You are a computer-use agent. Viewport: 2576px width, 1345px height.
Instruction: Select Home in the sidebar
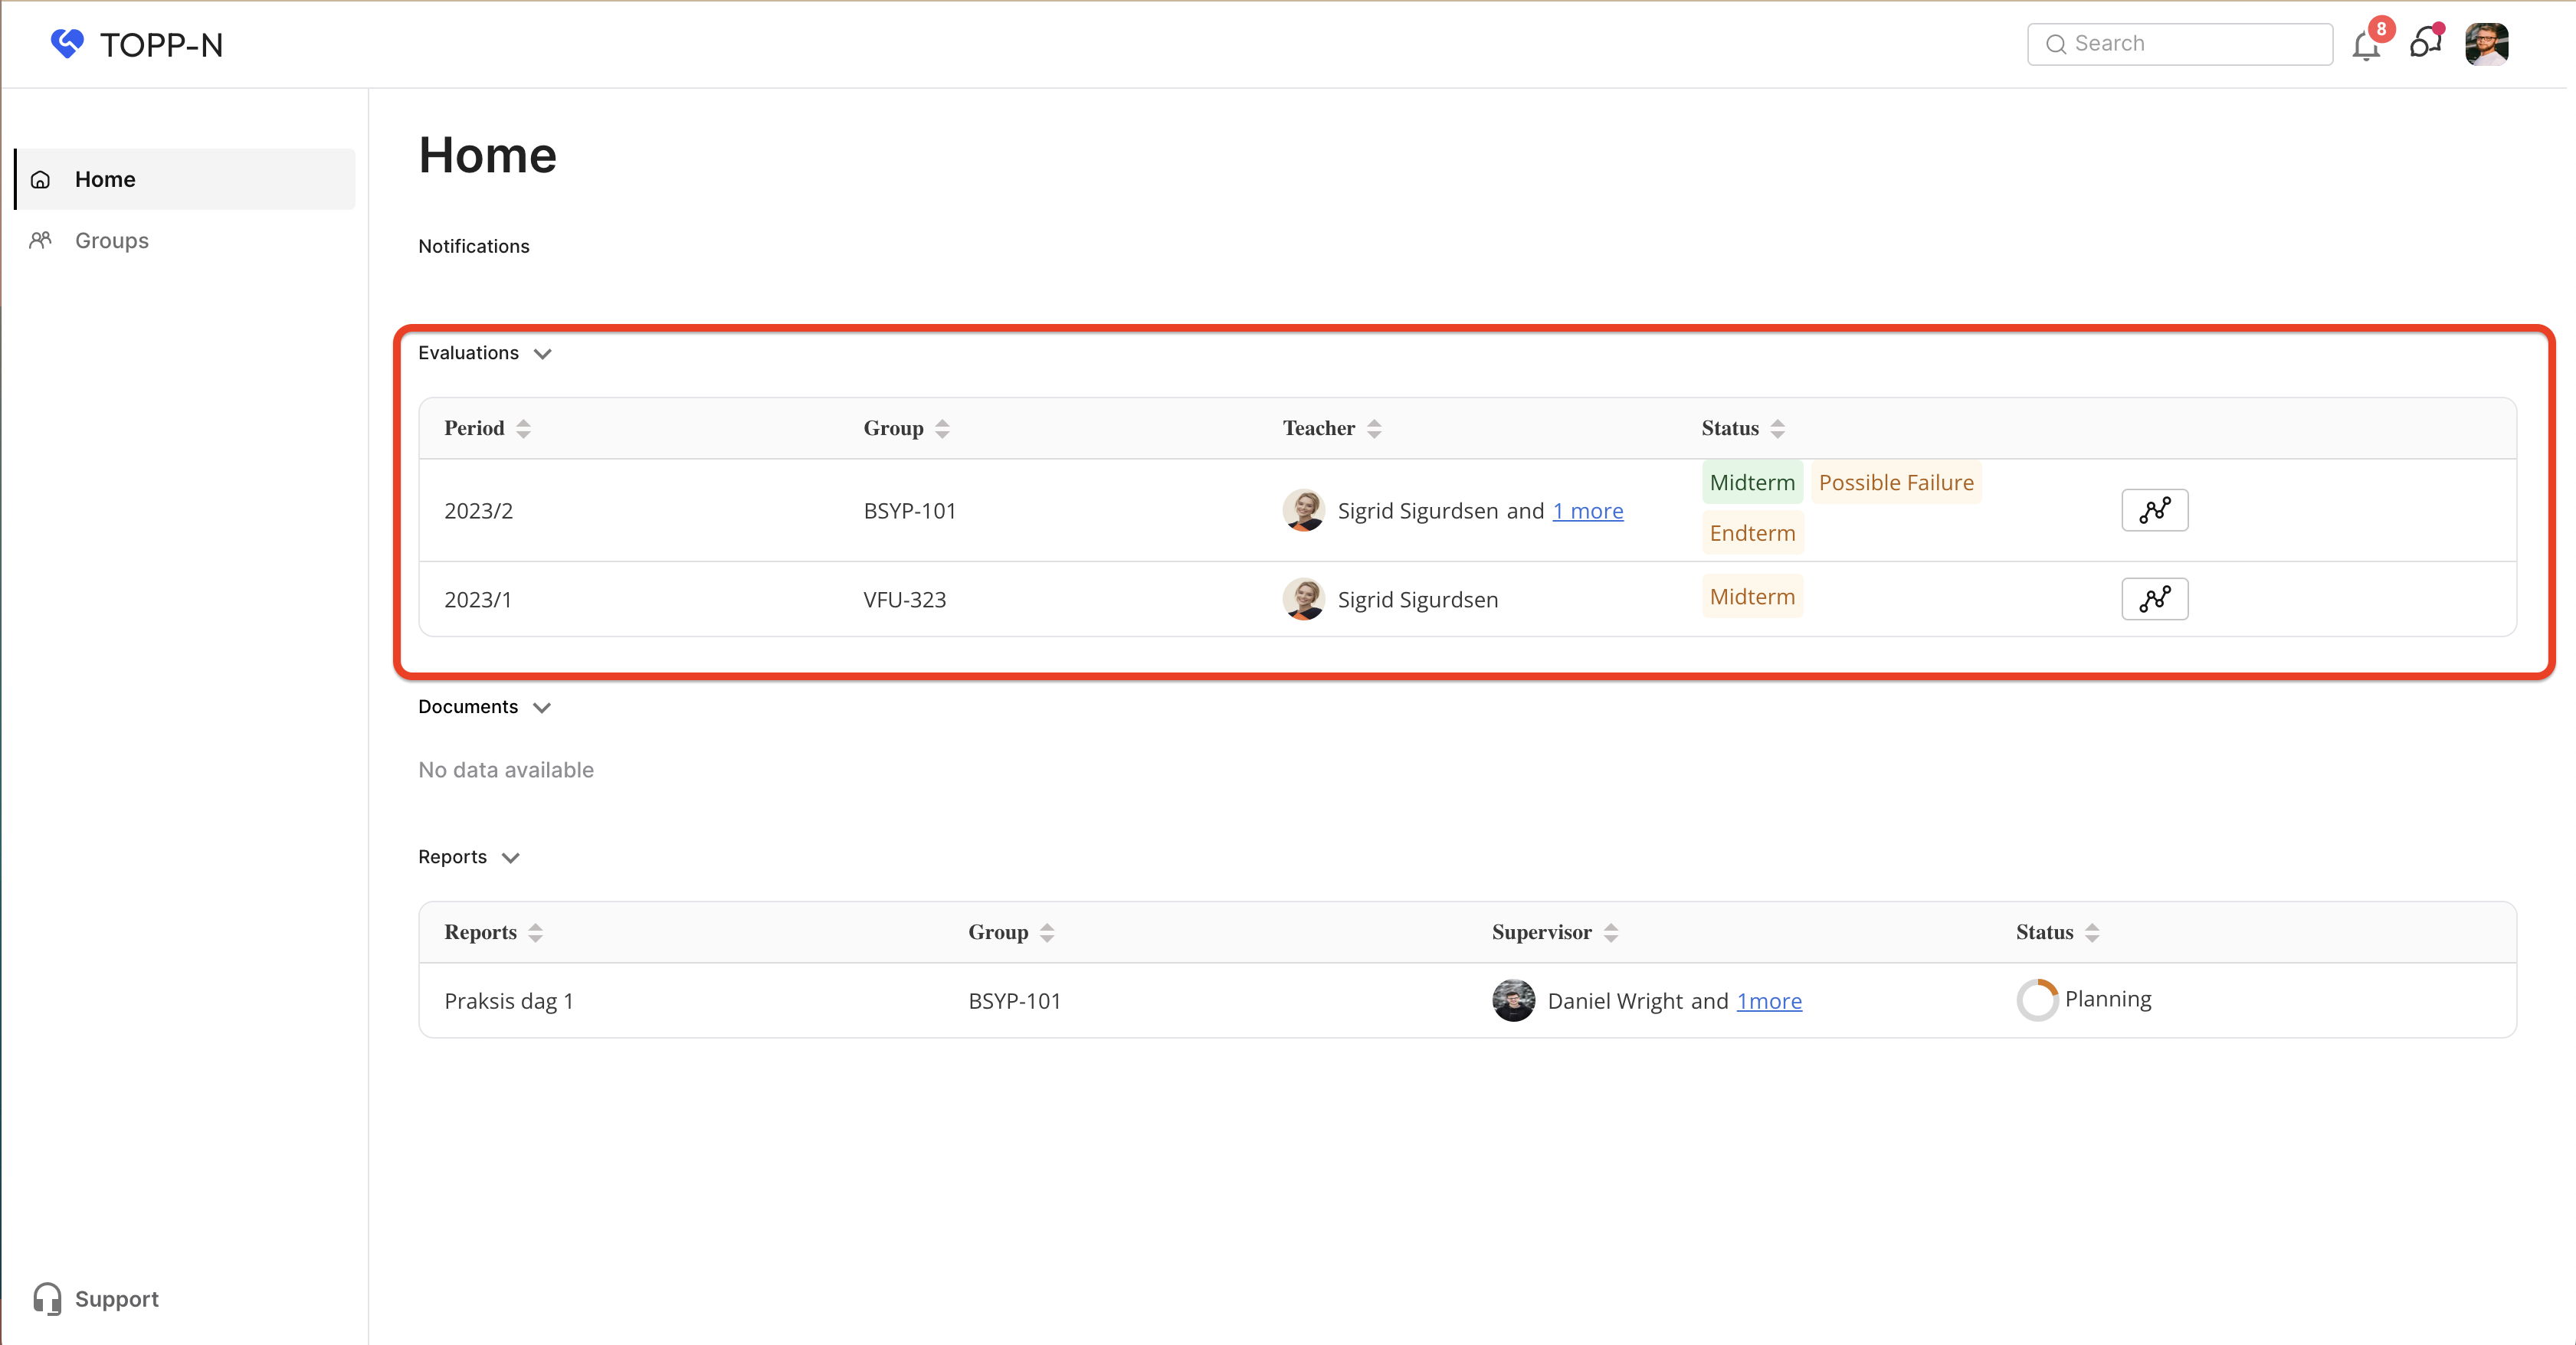pyautogui.click(x=105, y=180)
